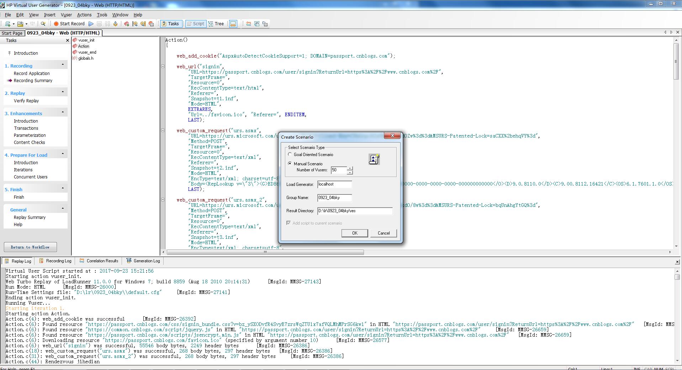Open the Parameterization task link
The image size is (682, 370).
tap(30, 135)
